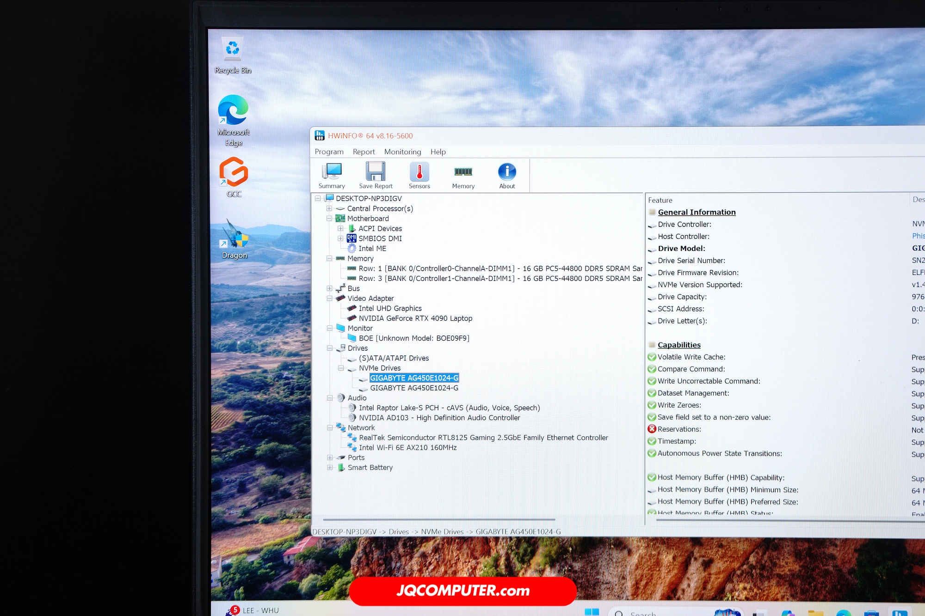This screenshot has height=616, width=925.
Task: Select NVIDIA GeForce RTX 4090 Laptop entry
Action: pyautogui.click(x=415, y=318)
